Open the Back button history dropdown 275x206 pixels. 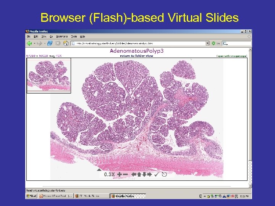point(34,43)
